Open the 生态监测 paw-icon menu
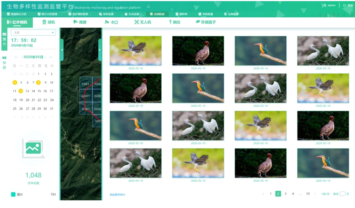355x208 pixels. pyautogui.click(x=132, y=14)
